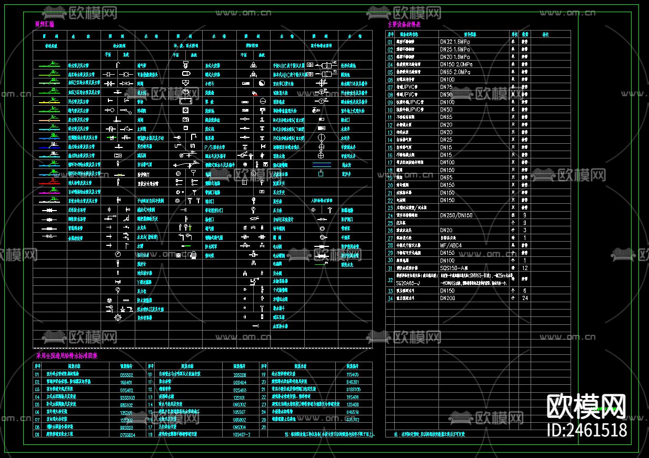Click the 图例汇编 legend title

click(44, 24)
